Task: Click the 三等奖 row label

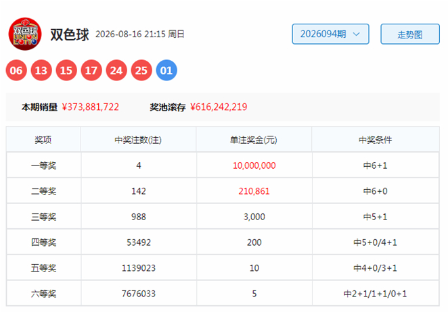Action: tap(43, 217)
